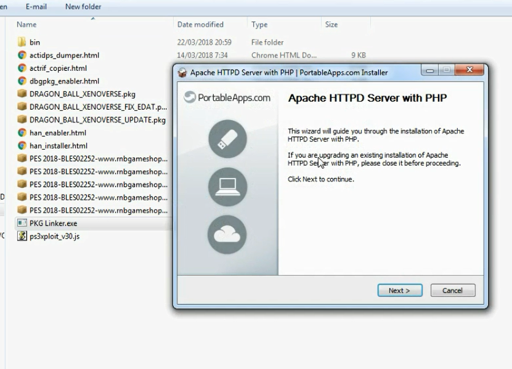The image size is (512, 369).
Task: Select DRAGON_BALL_XENOVERSE_UPDATE.pkg file name
Action: pyautogui.click(x=97, y=120)
